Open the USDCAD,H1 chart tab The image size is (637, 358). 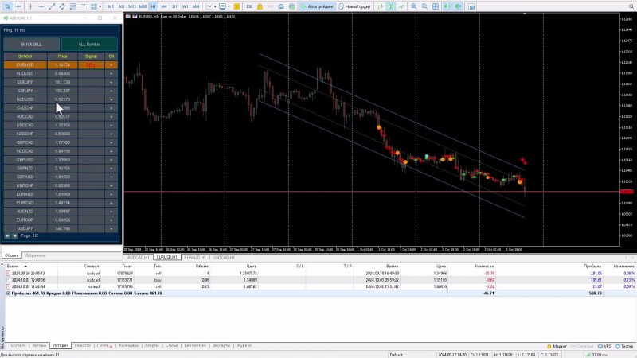(x=224, y=257)
